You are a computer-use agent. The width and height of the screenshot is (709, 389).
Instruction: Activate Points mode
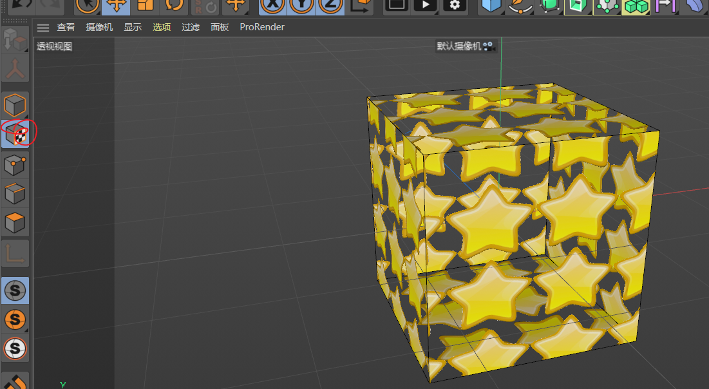pos(15,166)
